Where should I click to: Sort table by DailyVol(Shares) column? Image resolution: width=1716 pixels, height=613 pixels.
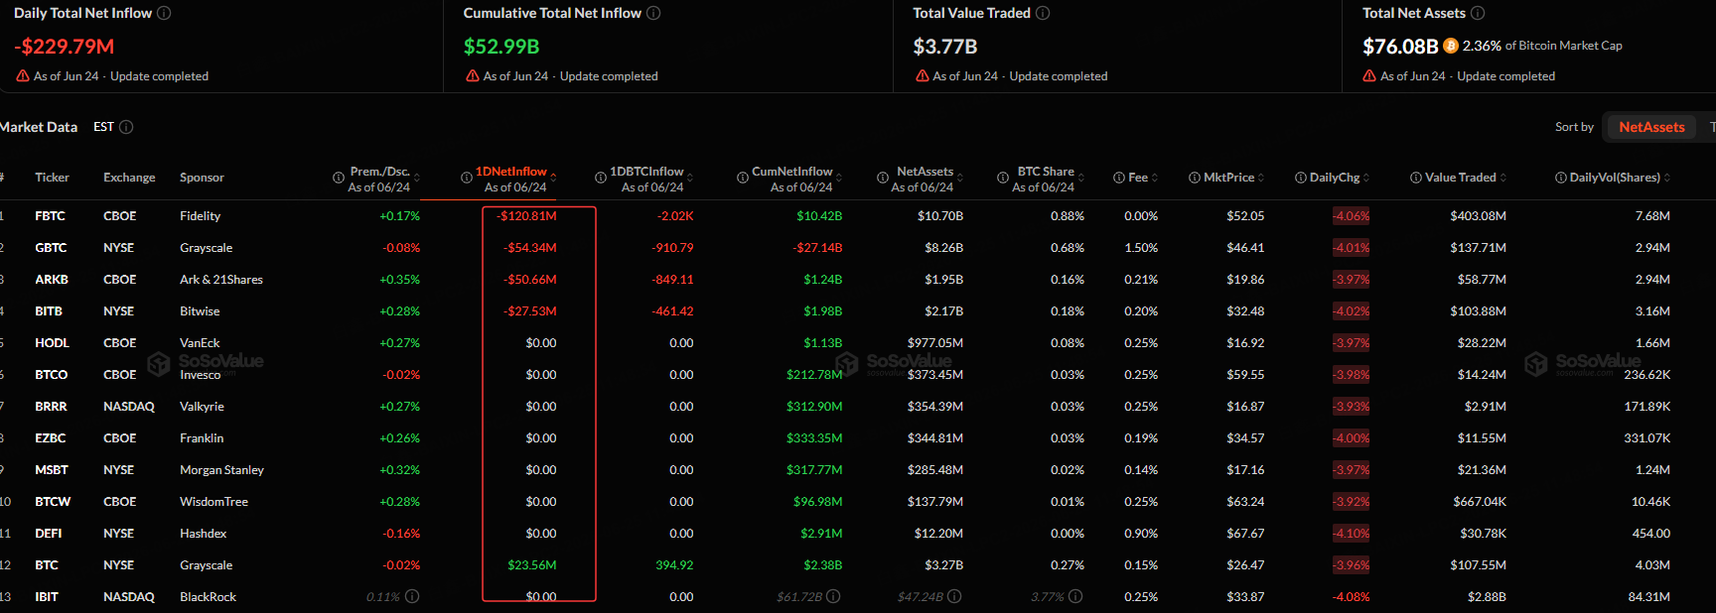coord(1667,178)
